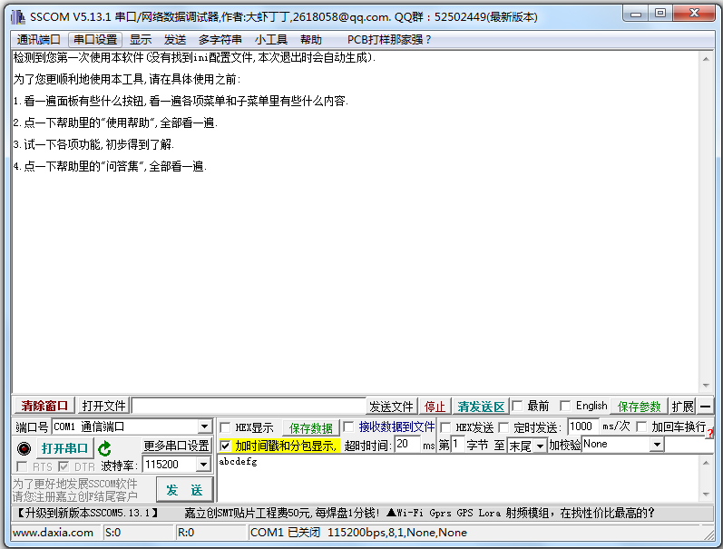Viewport: 723px width, 549px height.
Task: Open the 通讯端口 menu
Action: coord(39,40)
